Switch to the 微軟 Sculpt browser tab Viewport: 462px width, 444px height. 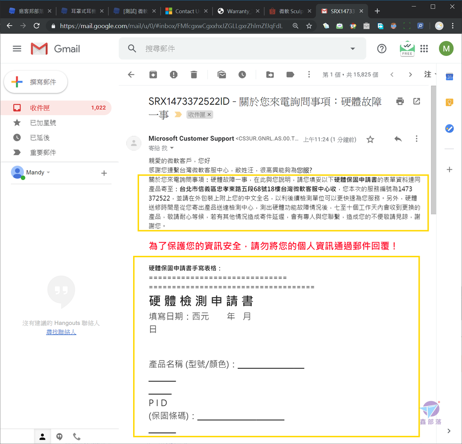coord(290,11)
